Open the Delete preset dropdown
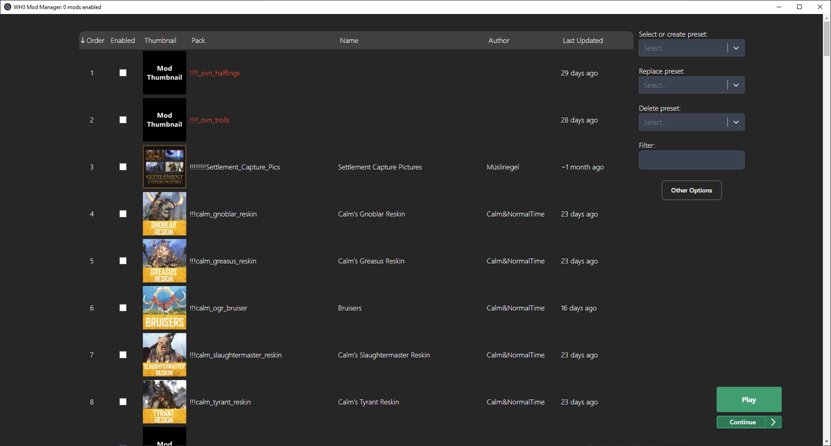831x446 pixels. click(691, 122)
